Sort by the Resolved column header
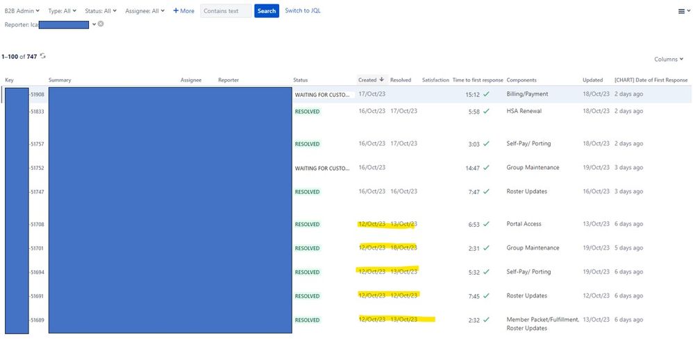Viewport: 693px width, 339px height. [401, 80]
